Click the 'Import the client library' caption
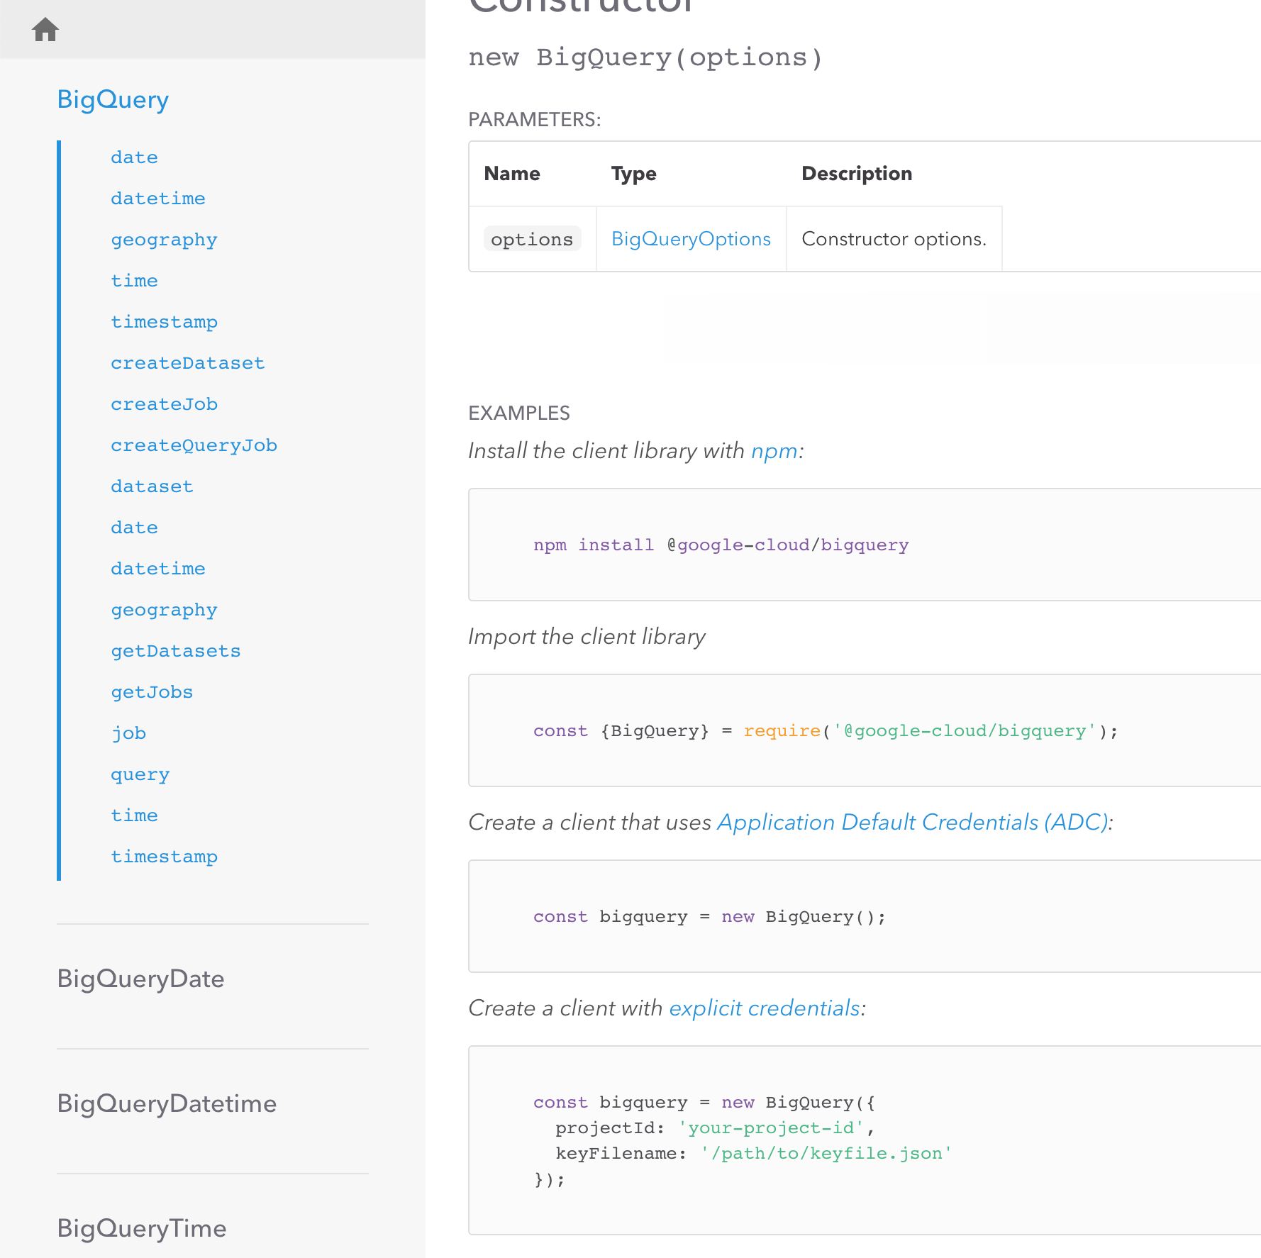 (x=587, y=637)
